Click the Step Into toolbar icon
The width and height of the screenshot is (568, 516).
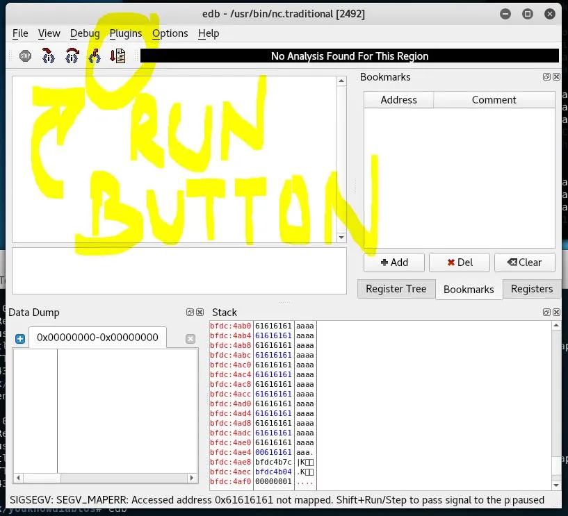[x=48, y=56]
